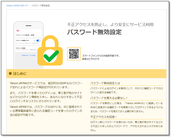This screenshot has width=172, height=138.
Task: Click the text about SMSに送信される確認コード
Action: pos(127,107)
